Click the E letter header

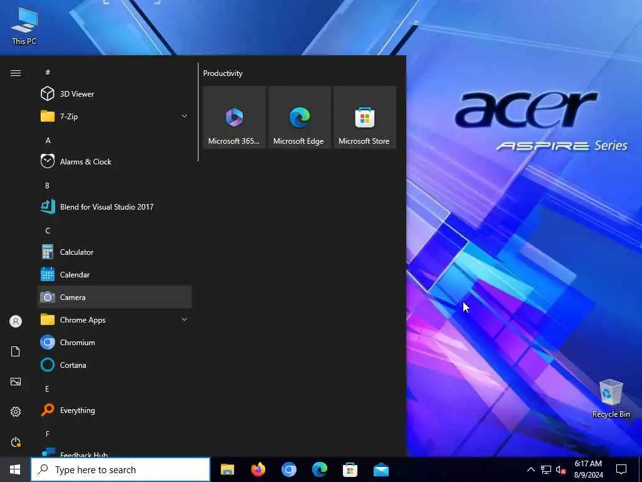48,388
